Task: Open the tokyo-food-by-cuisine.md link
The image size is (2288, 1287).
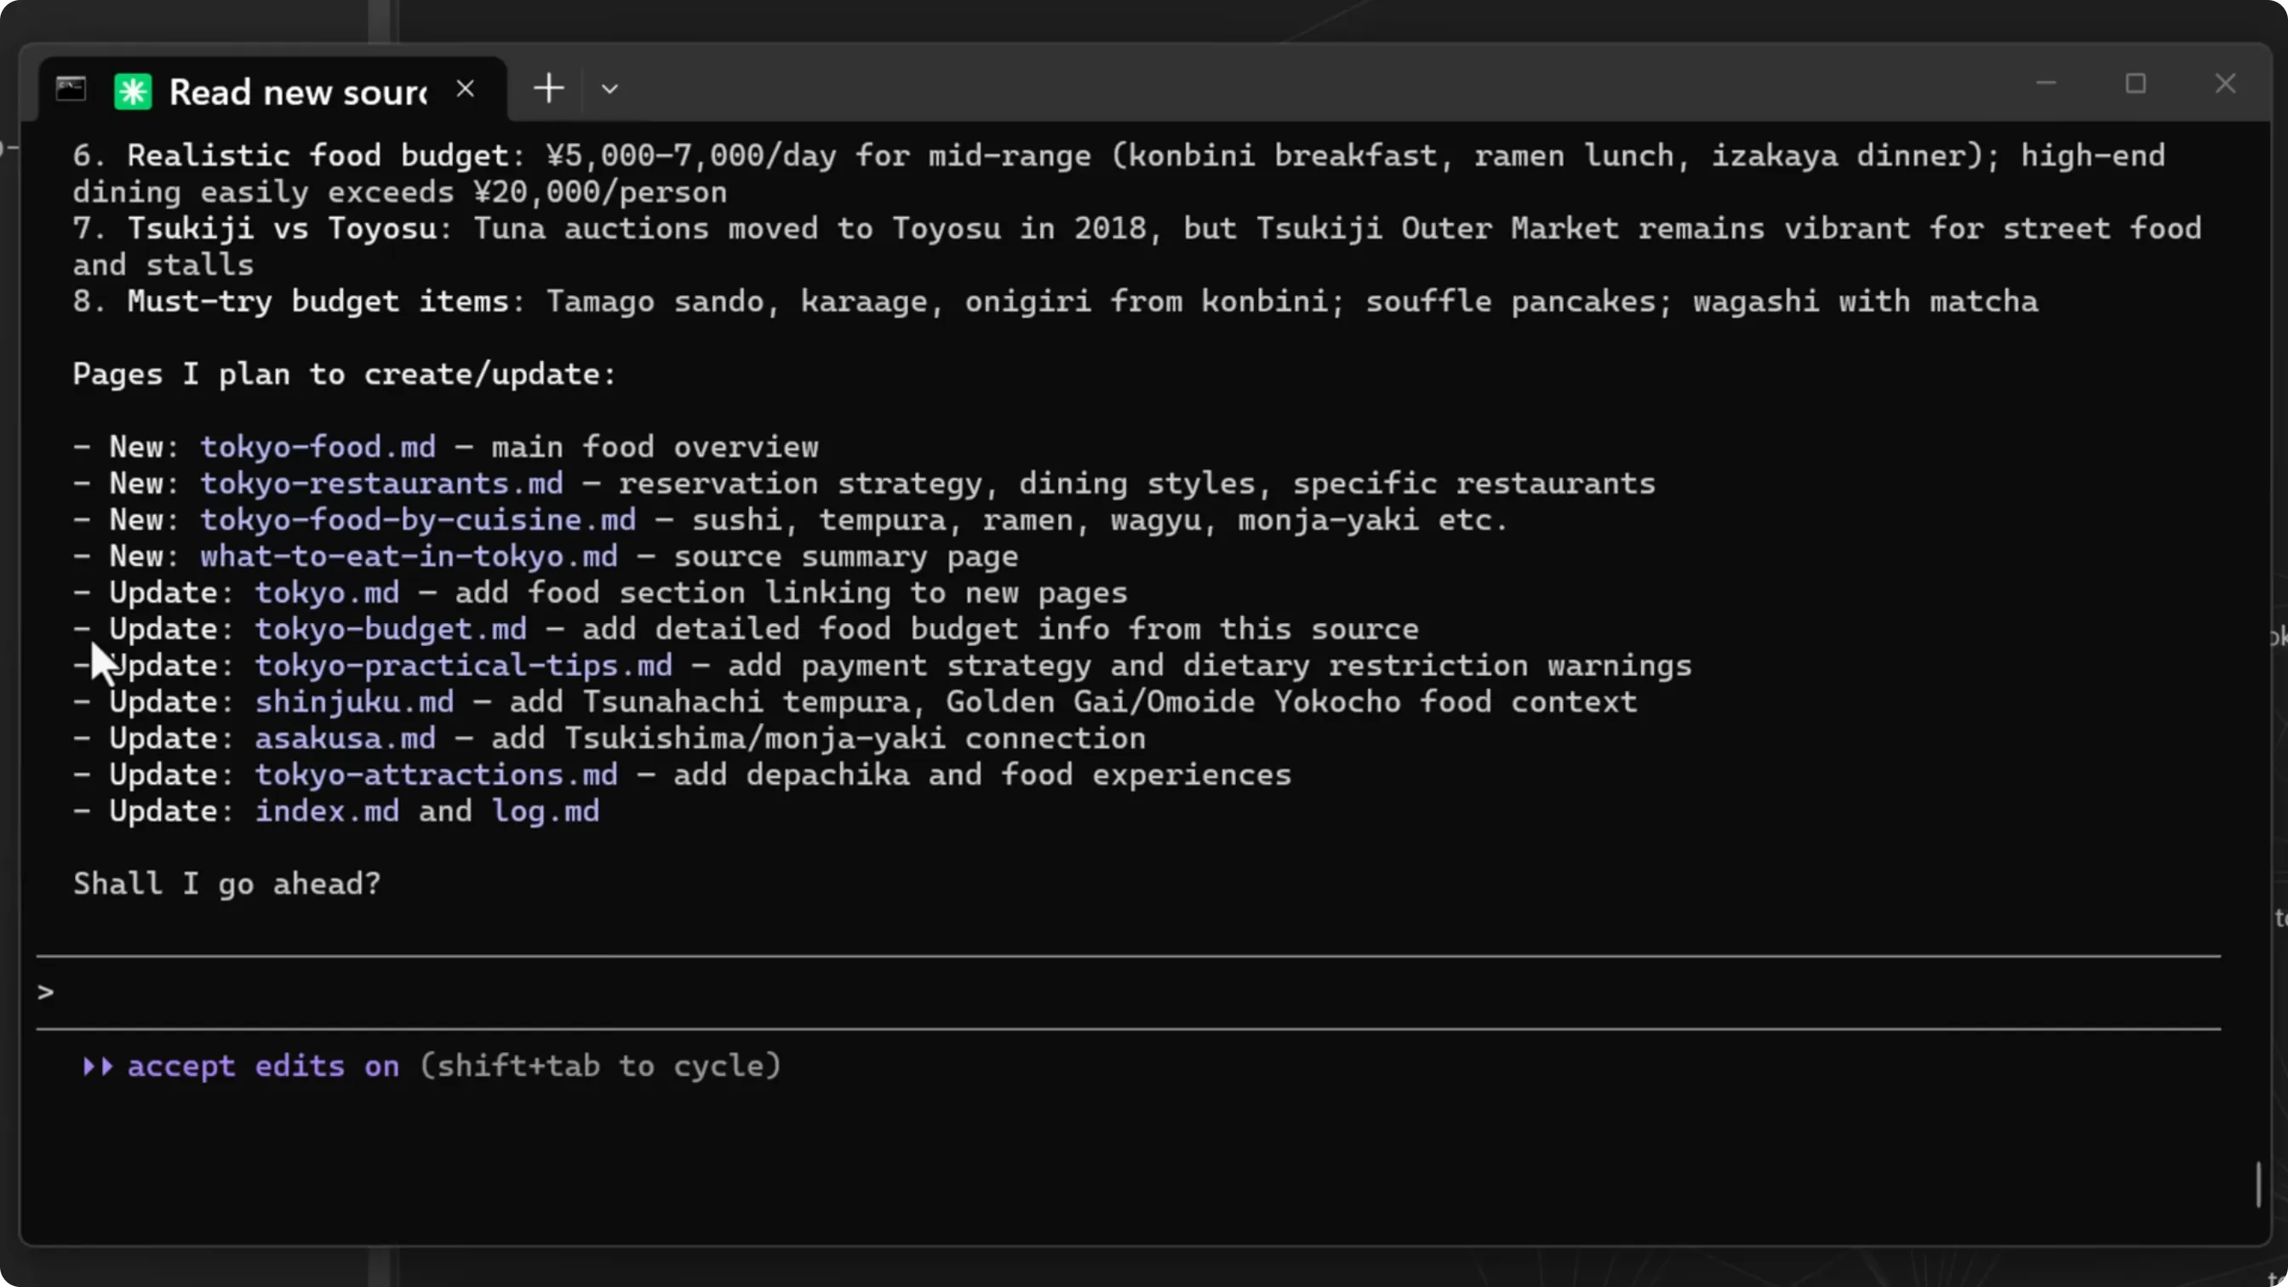Action: [x=417, y=519]
